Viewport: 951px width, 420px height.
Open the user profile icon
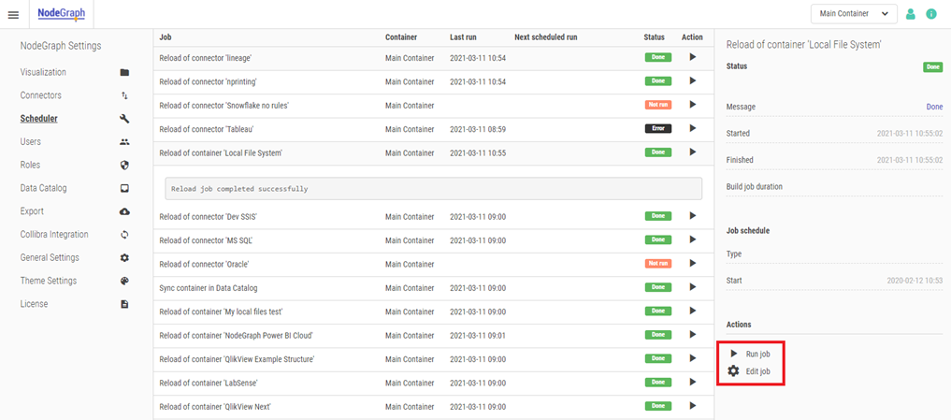[910, 14]
